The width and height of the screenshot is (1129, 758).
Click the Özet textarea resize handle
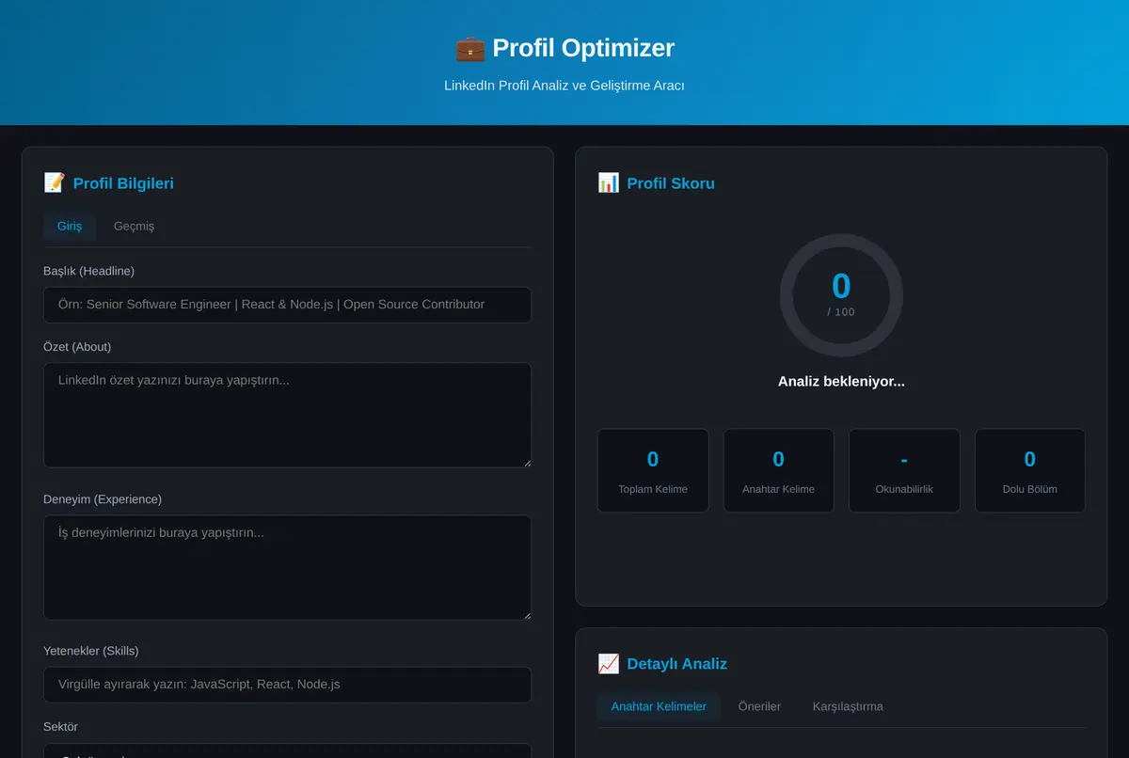point(526,462)
